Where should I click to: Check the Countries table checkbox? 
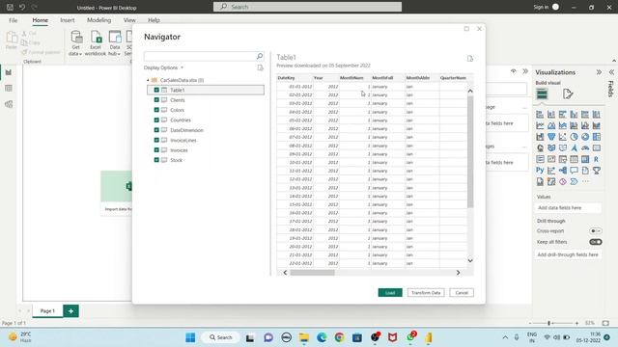point(156,120)
